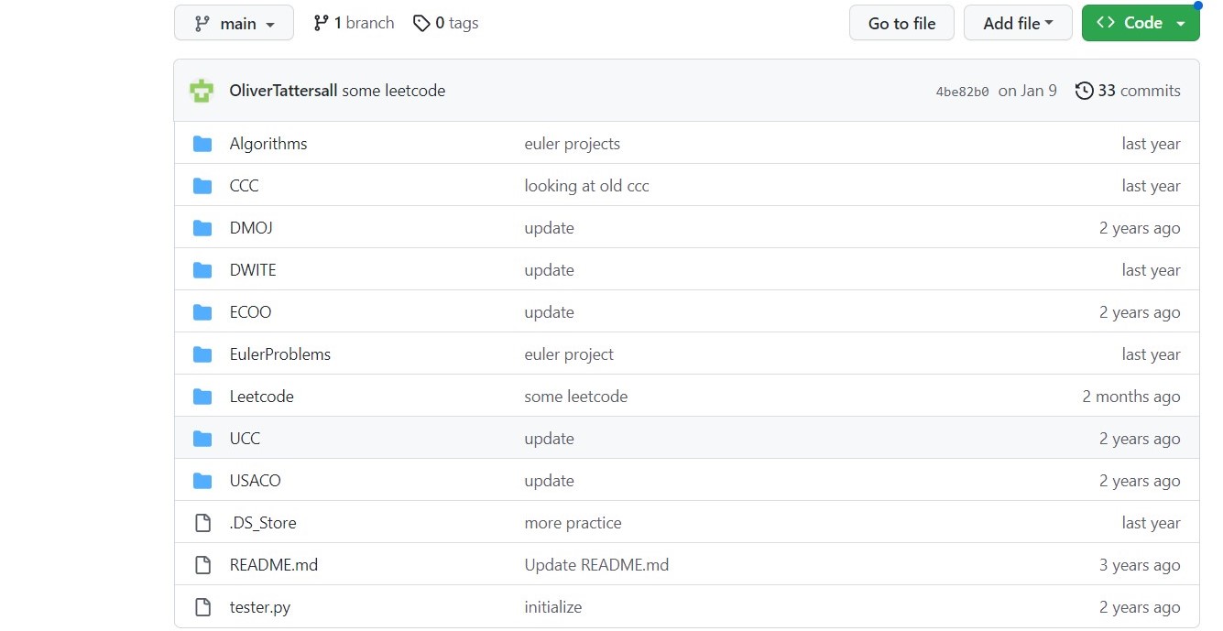Screen dimensions: 1223x631
Task: Click the tester.py file icon
Action: [x=202, y=607]
